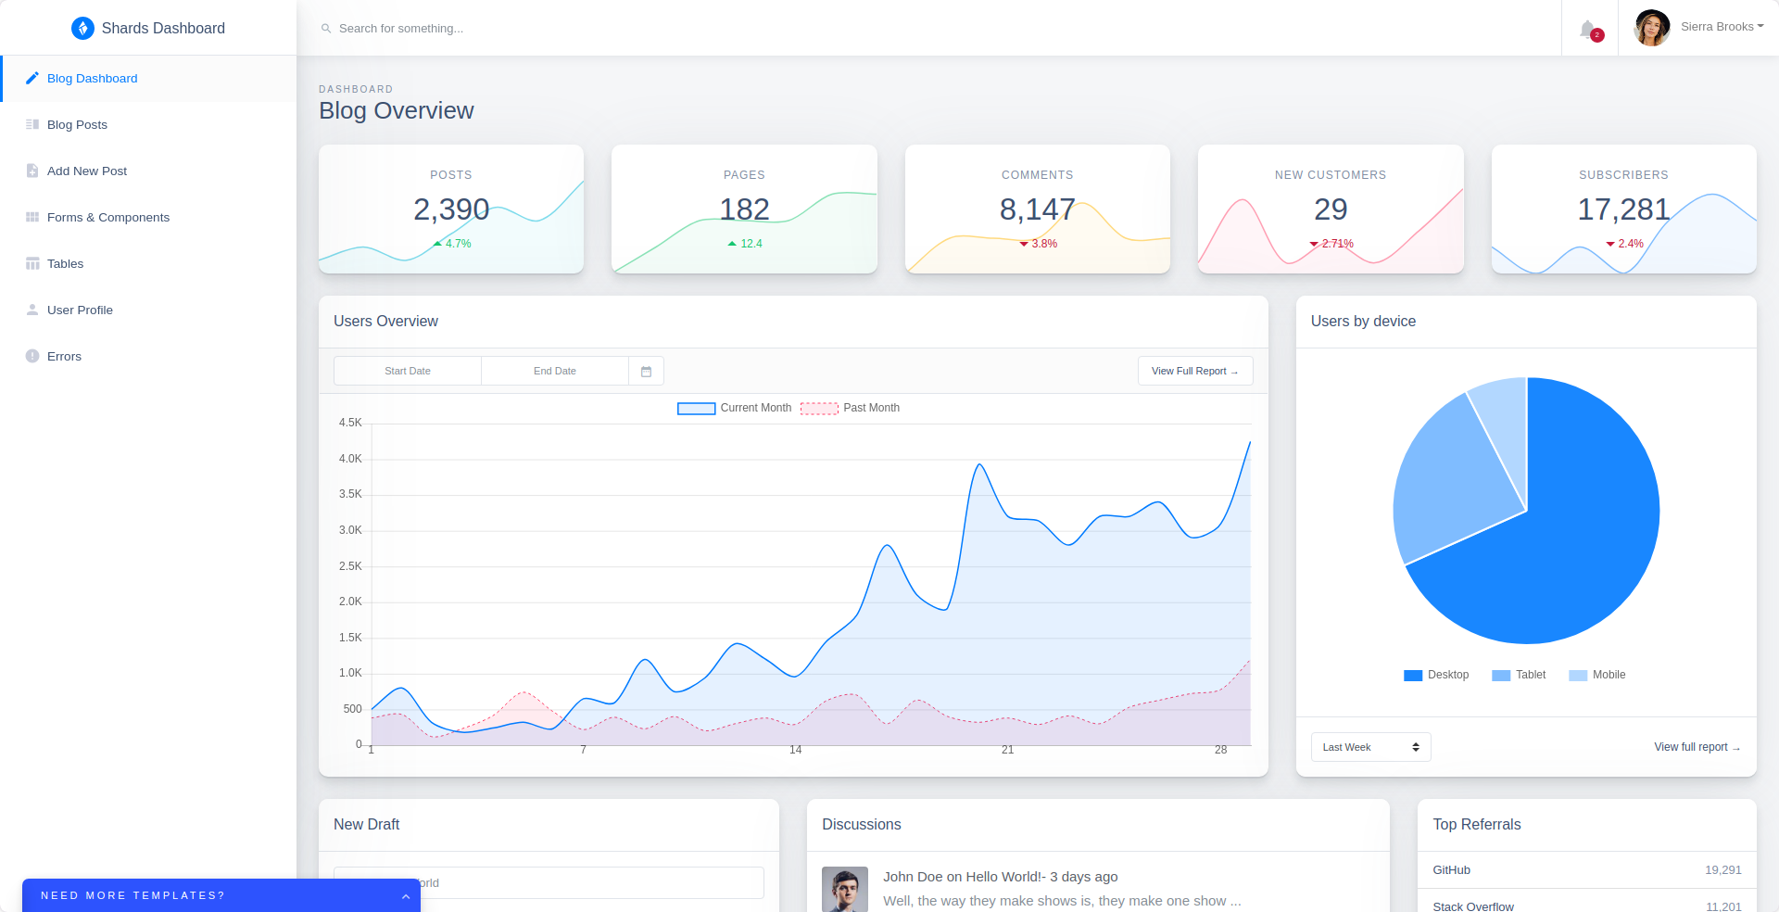Click the Blog Posts sidebar icon

(x=32, y=124)
